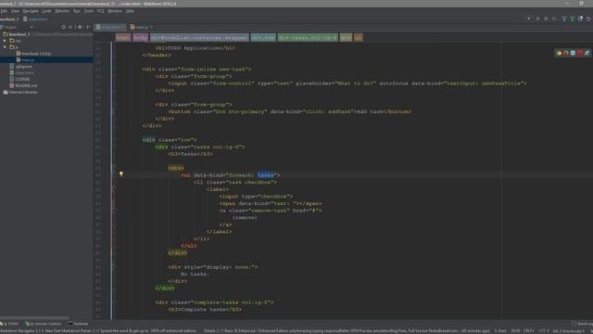The height and width of the screenshot is (334, 593).
Task: Open the Terminal tool window
Action: 78,324
